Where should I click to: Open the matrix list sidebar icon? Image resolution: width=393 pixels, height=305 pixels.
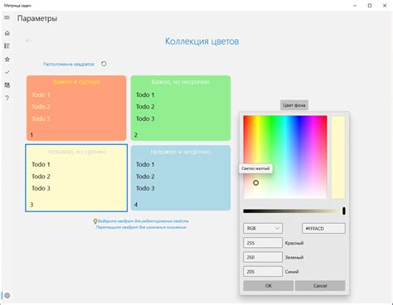click(x=7, y=46)
